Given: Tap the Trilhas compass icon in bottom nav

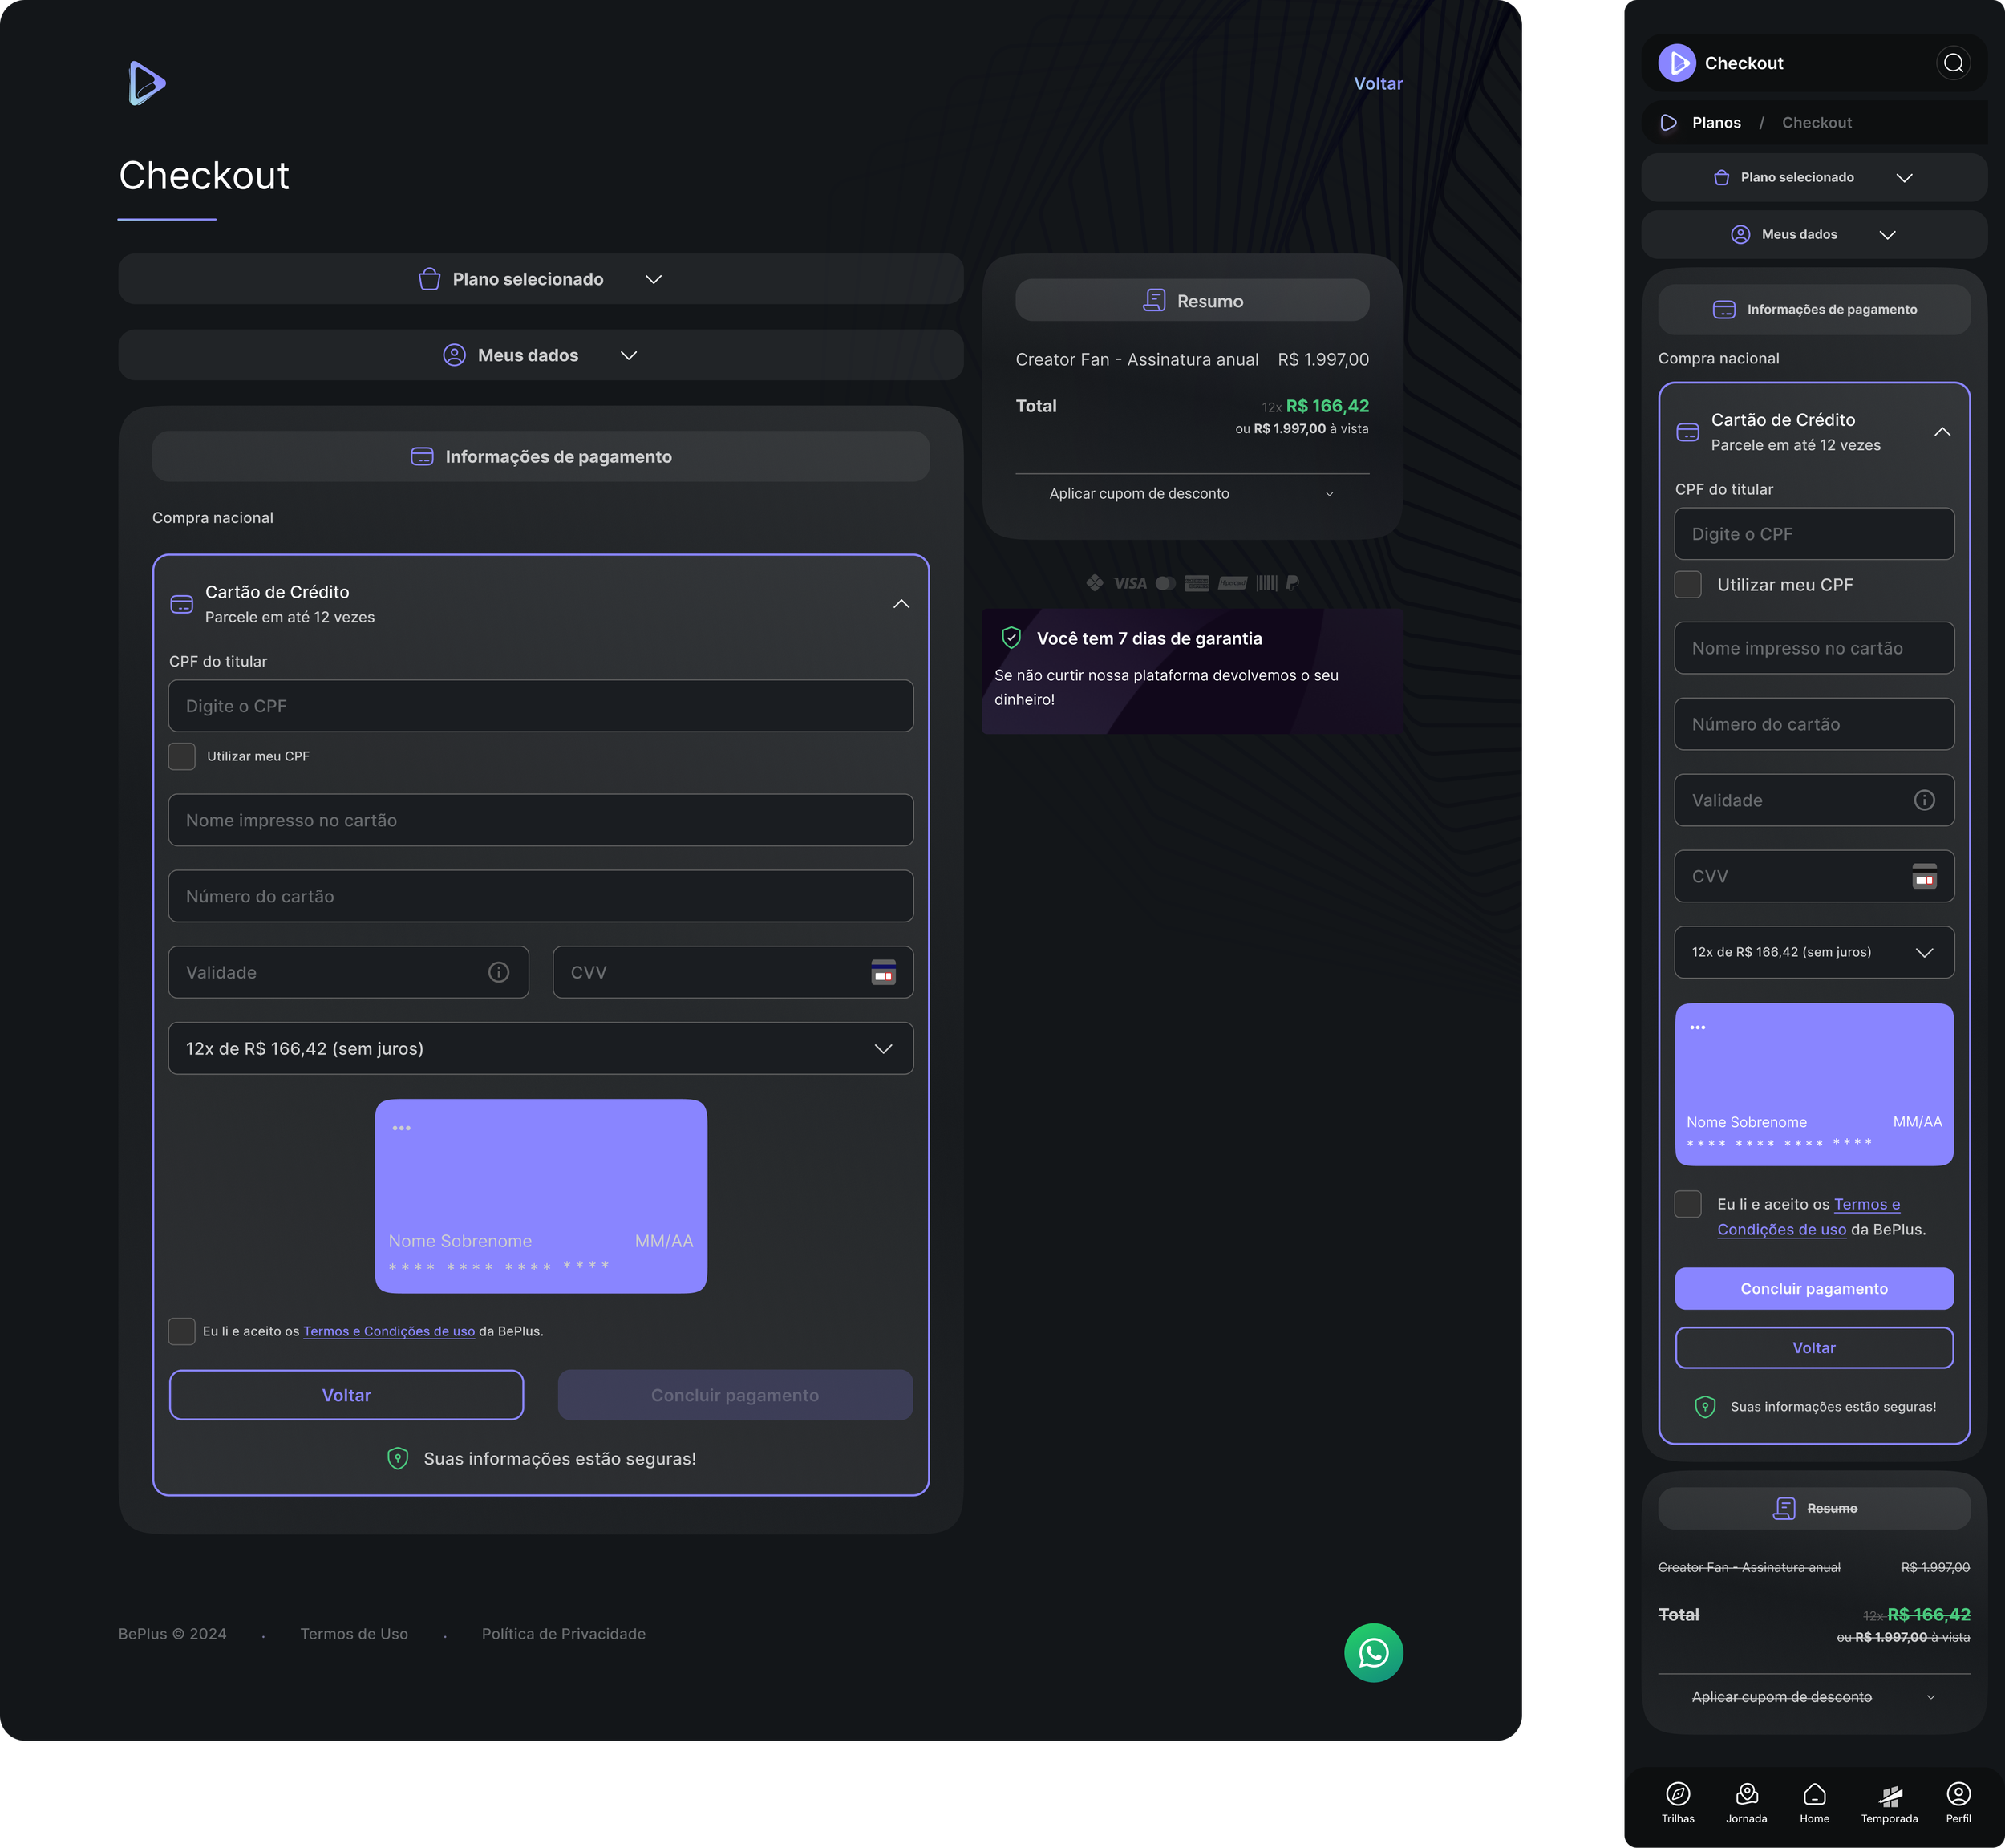Looking at the screenshot, I should pos(1678,1794).
